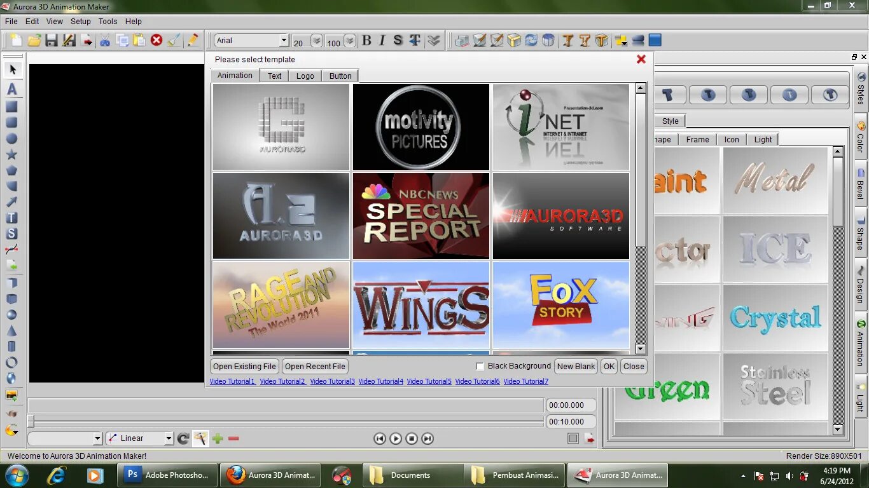
Task: Switch to the Text template tab
Action: click(274, 76)
